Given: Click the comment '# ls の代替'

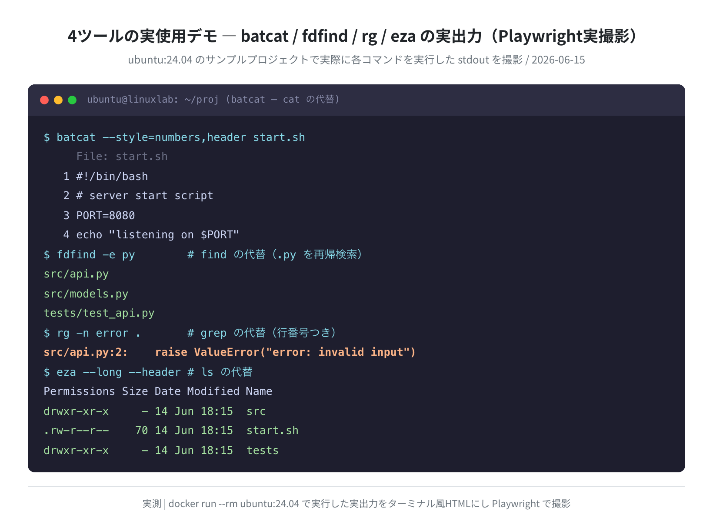Looking at the screenshot, I should 220,372.
